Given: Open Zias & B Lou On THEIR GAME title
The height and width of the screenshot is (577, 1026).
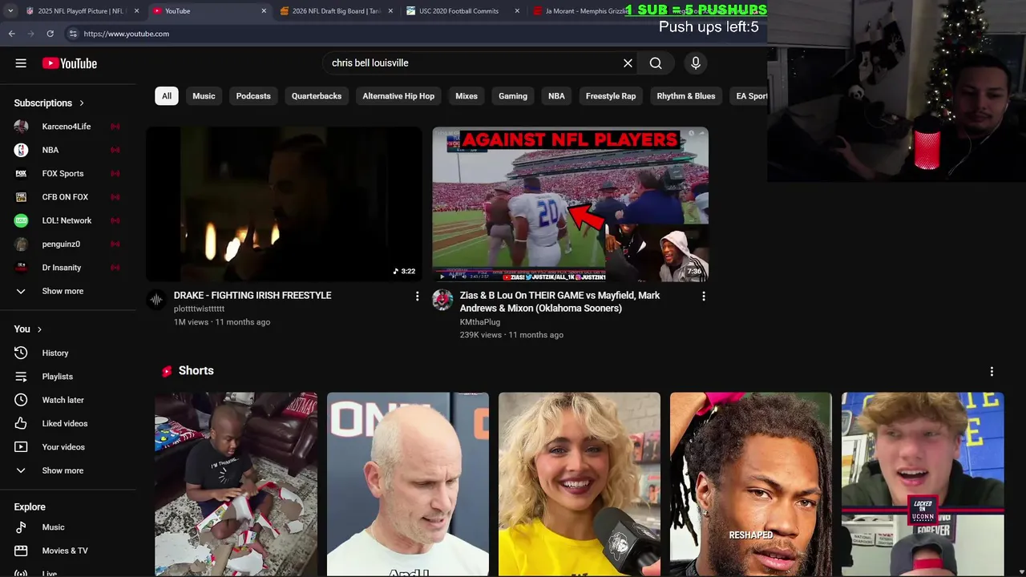Looking at the screenshot, I should coord(560,302).
